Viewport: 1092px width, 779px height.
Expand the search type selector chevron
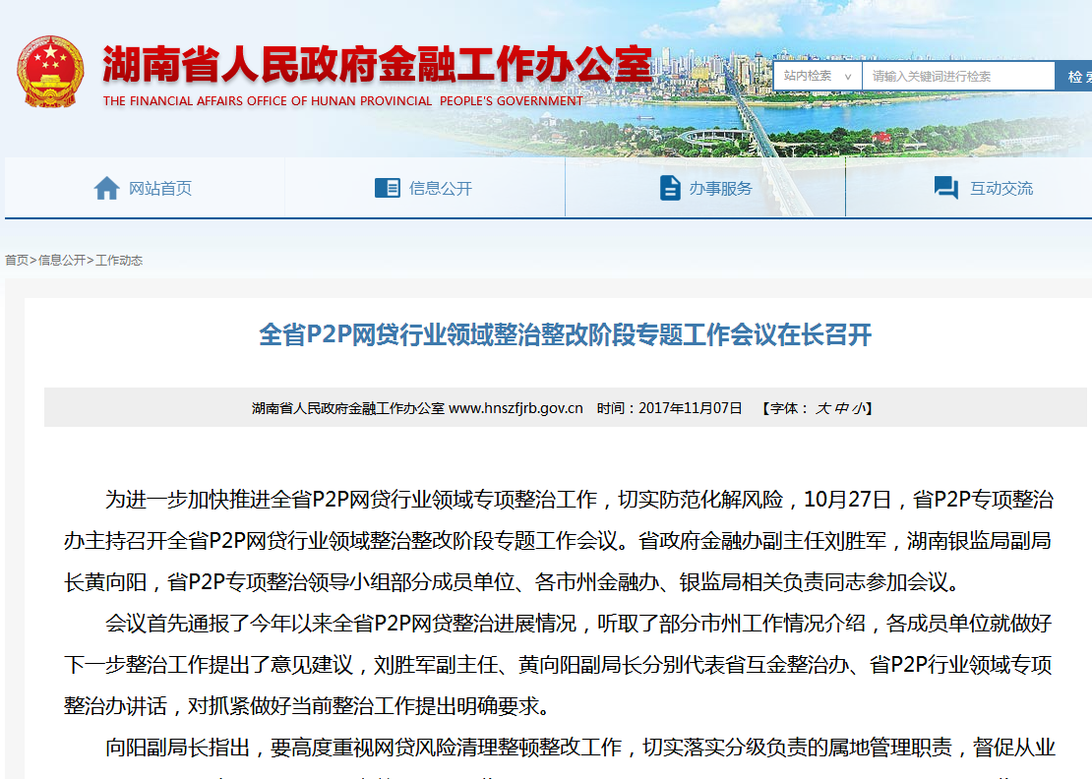pyautogui.click(x=848, y=75)
